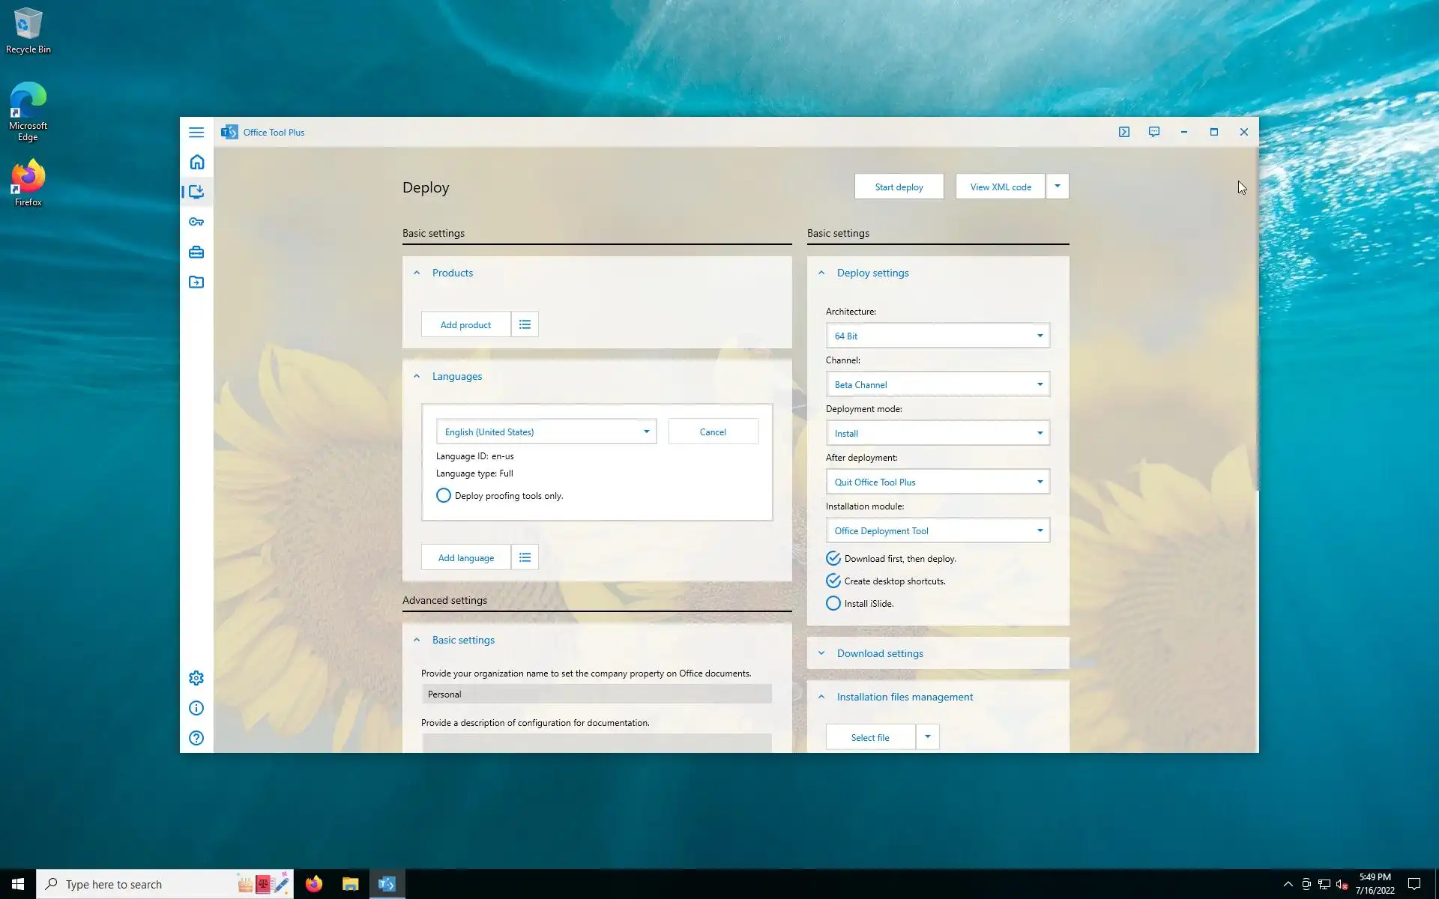Click the Start deploy button
The width and height of the screenshot is (1439, 899).
pos(899,187)
